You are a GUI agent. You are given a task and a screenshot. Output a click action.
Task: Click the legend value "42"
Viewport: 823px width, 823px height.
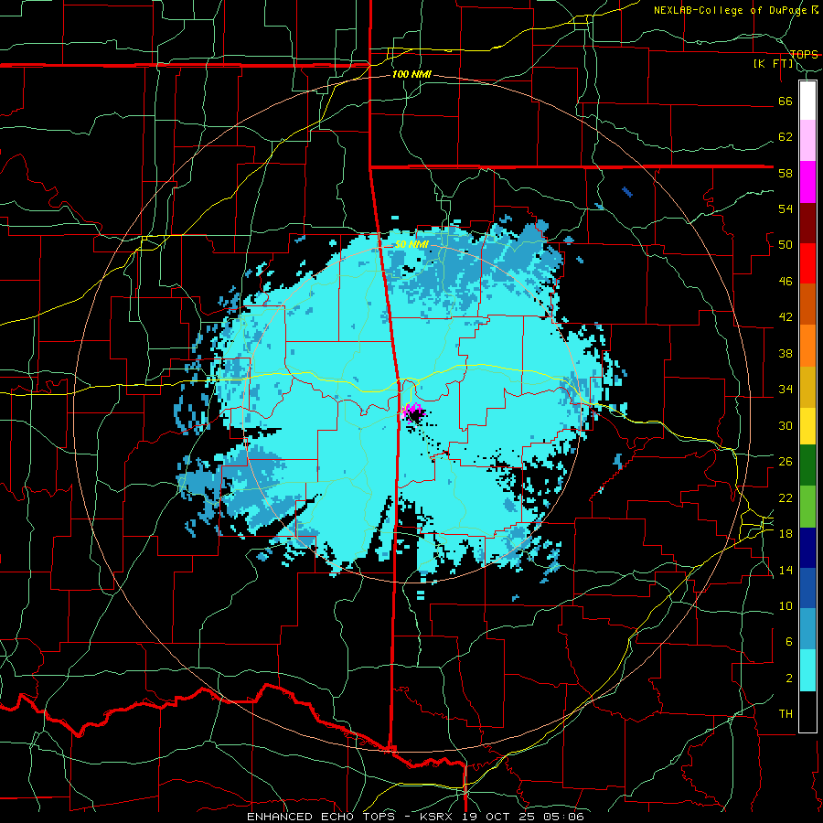pos(786,316)
